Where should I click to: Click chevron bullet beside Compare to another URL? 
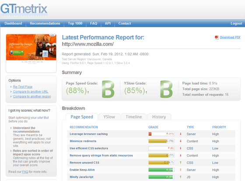pyautogui.click(x=11, y=92)
